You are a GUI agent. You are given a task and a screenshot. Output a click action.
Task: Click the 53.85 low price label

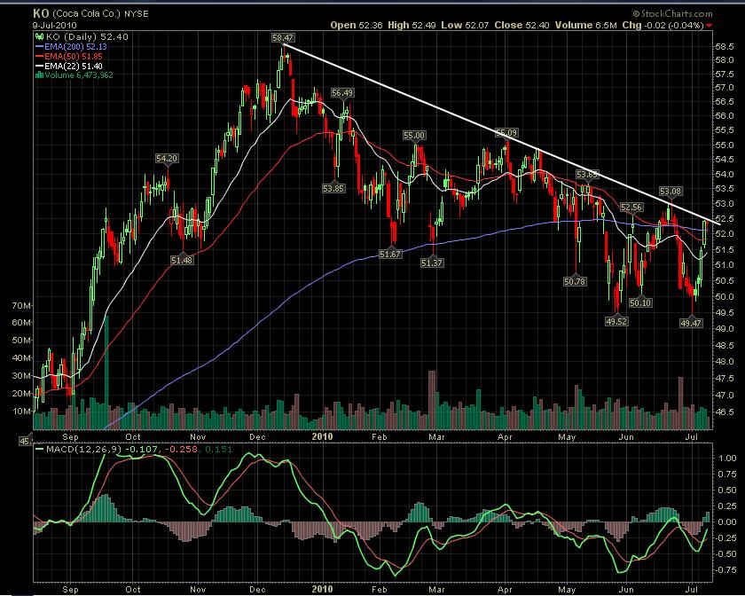(333, 188)
